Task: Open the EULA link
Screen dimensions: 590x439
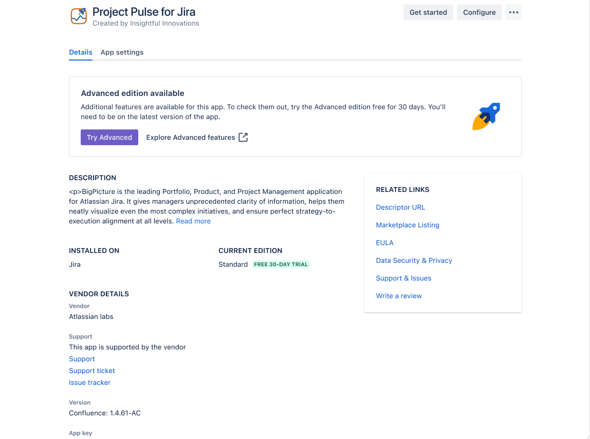Action: click(385, 243)
